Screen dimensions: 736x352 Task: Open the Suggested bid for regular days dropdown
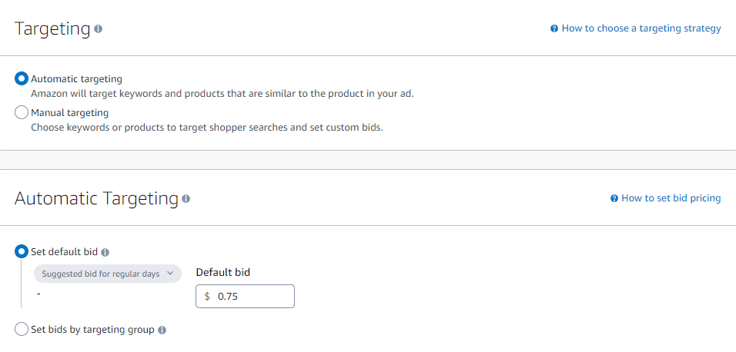click(108, 274)
